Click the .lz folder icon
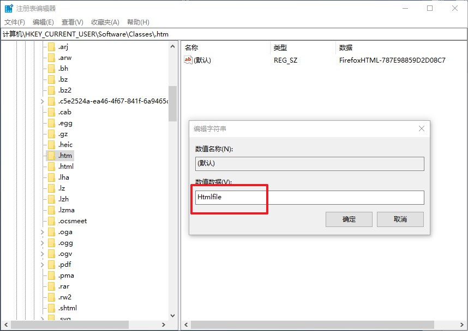The height and width of the screenshot is (331, 468). pyautogui.click(x=52, y=188)
